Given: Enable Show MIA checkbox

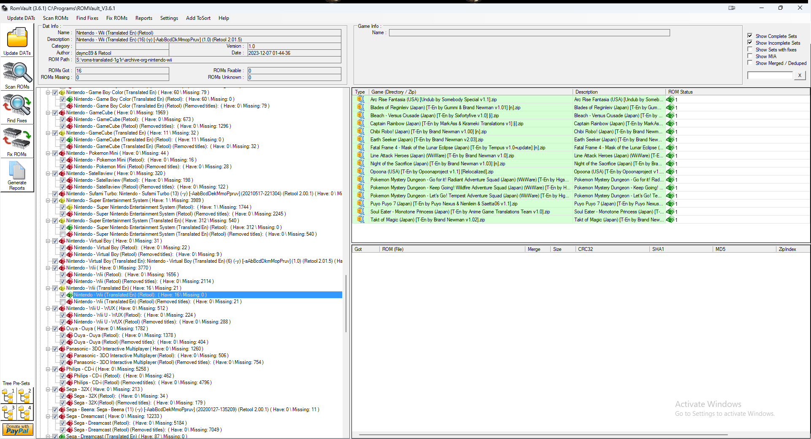Looking at the screenshot, I should click(x=750, y=56).
